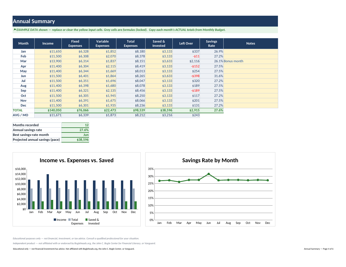Select Jan income cell $11,650
This screenshot has width=346, height=267.
48,51
